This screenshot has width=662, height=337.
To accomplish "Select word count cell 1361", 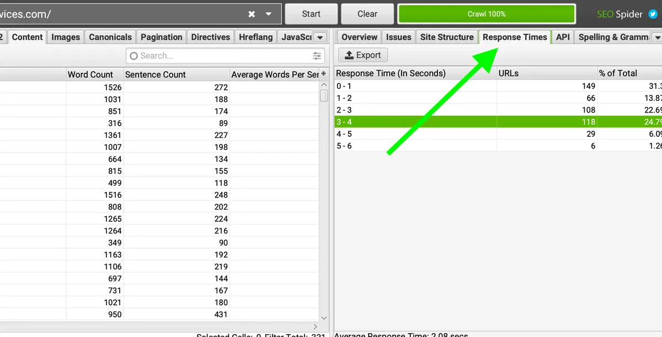I will 113,135.
